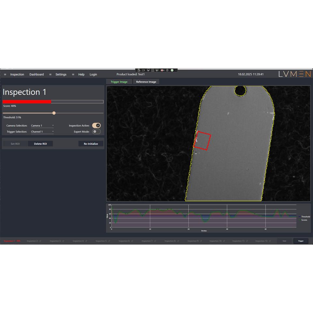Viewport: 313px width, 313px height.
Task: Click the hamburger icon beside Help
Action: pos(73,74)
